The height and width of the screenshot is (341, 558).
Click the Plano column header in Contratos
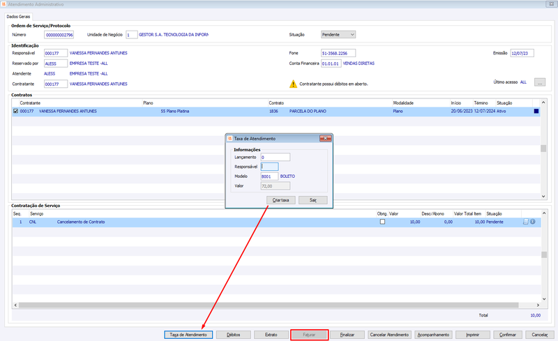148,103
